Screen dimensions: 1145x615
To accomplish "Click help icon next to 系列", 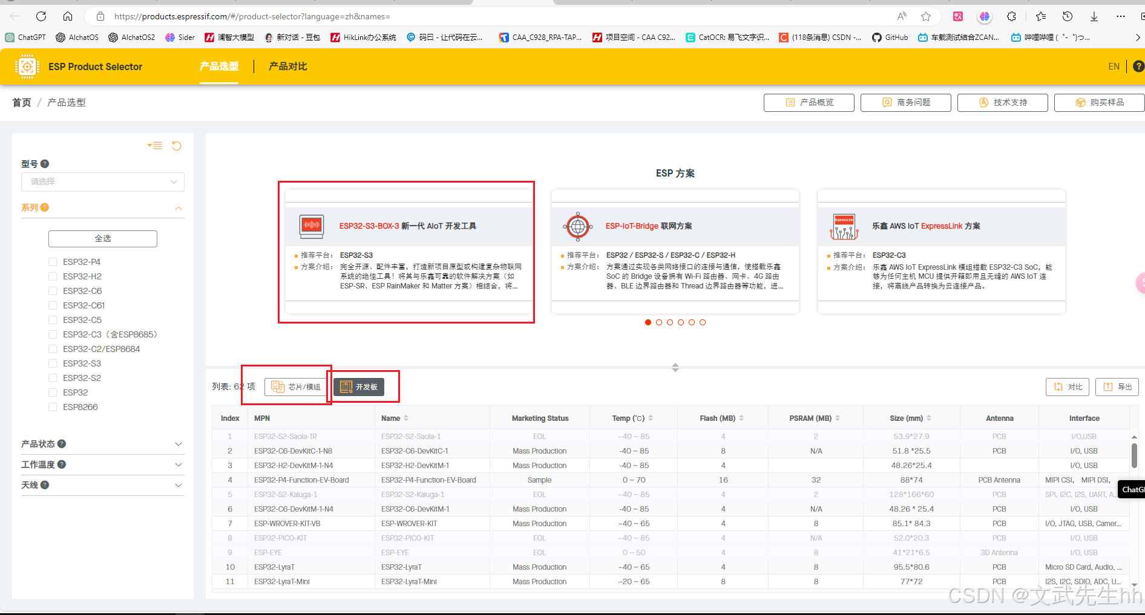I will pyautogui.click(x=45, y=207).
